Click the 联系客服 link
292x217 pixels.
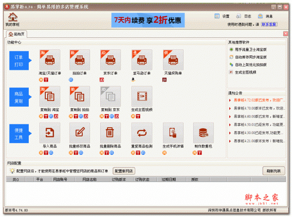click(x=269, y=24)
